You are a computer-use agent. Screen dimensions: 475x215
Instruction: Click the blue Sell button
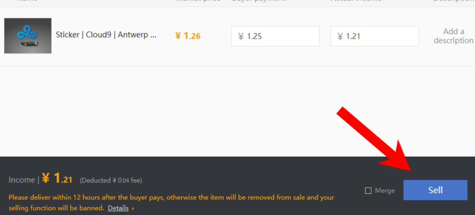[x=435, y=190]
